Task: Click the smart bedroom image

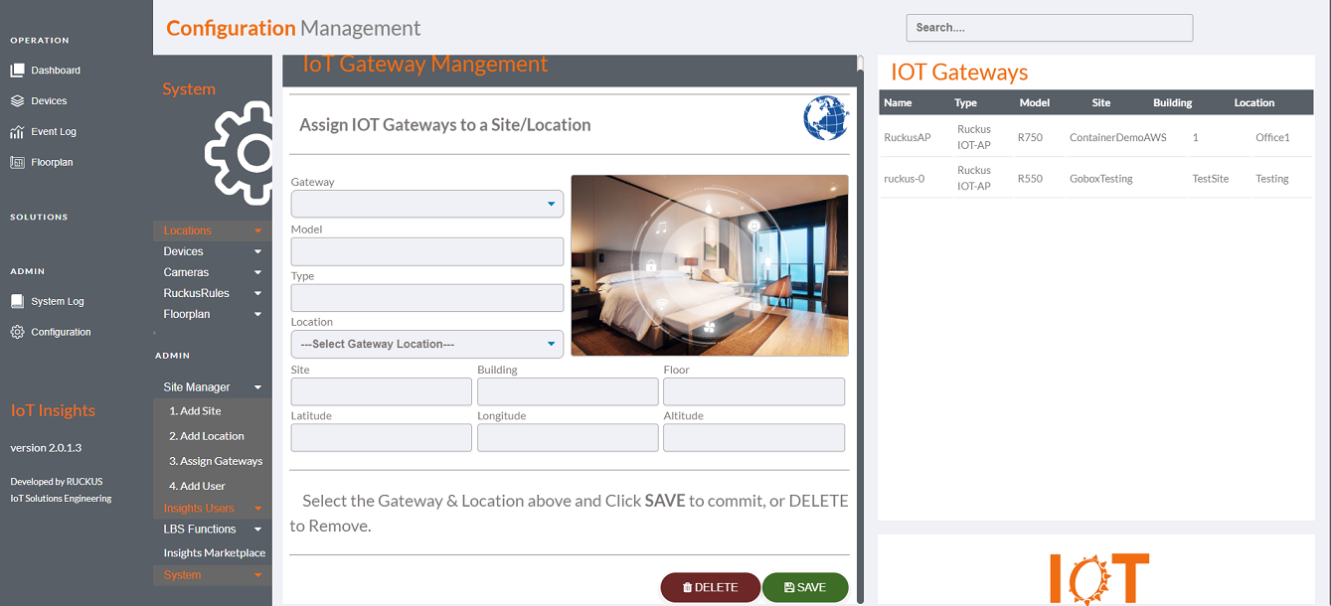Action: pos(710,265)
